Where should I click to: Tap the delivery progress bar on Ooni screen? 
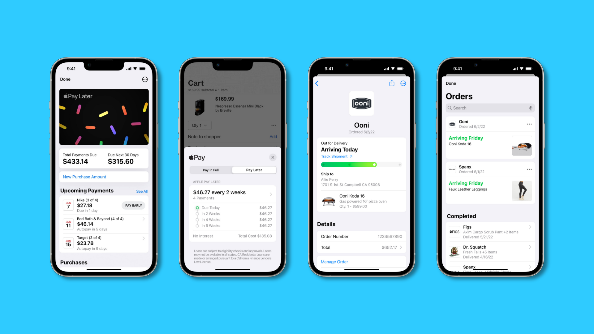click(x=360, y=164)
